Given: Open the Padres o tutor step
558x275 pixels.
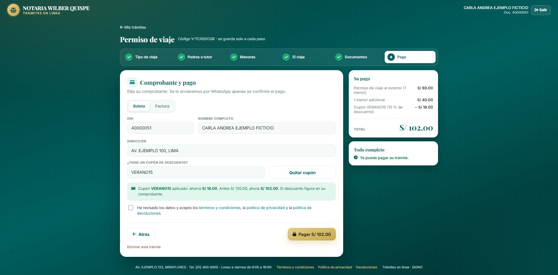Looking at the screenshot, I should (199, 57).
